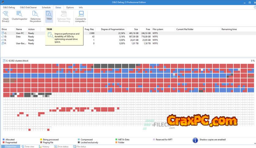256x148 pixels.
Task: Click the Optimize Thin Provisioning icon
Action: (x=64, y=15)
